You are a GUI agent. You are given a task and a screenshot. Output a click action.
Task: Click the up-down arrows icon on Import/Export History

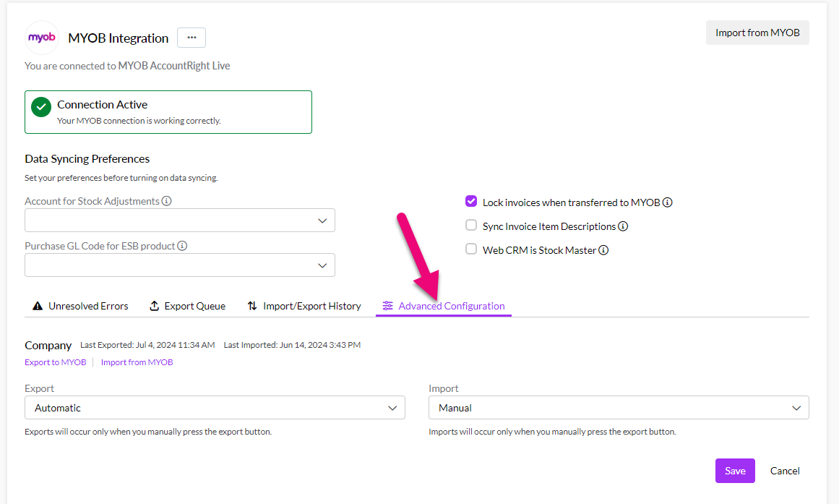tap(252, 306)
